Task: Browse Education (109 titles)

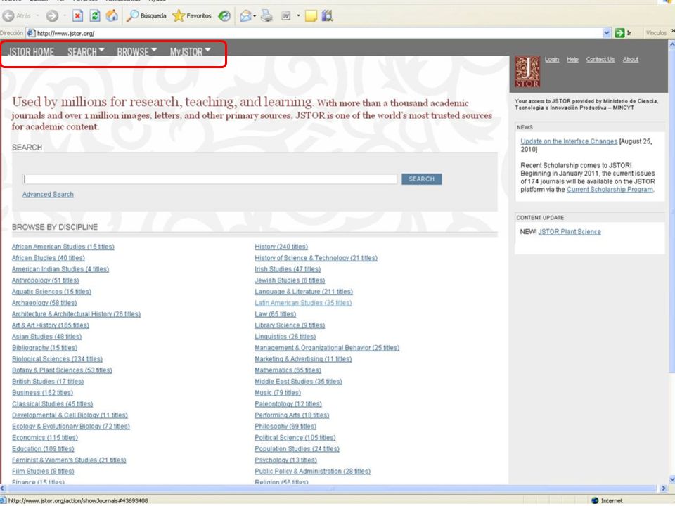Action: click(x=43, y=448)
